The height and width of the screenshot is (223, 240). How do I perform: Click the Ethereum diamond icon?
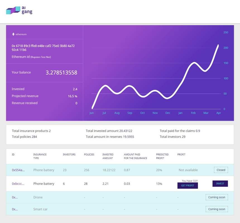pos(13,34)
